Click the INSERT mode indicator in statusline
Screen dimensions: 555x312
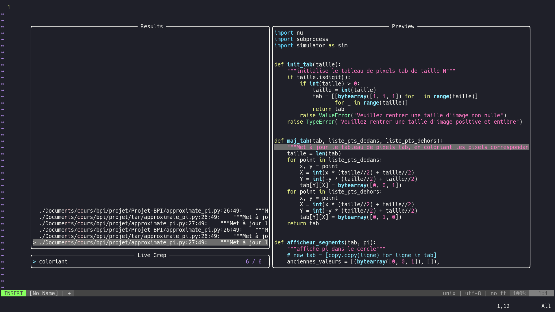[14, 294]
